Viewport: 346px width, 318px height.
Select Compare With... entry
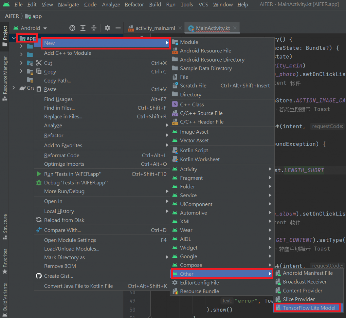[x=102, y=230]
